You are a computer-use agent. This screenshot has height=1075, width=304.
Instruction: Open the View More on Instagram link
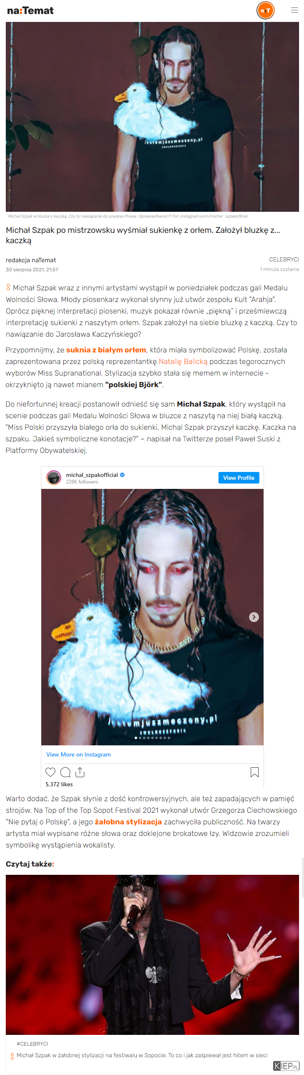78,754
